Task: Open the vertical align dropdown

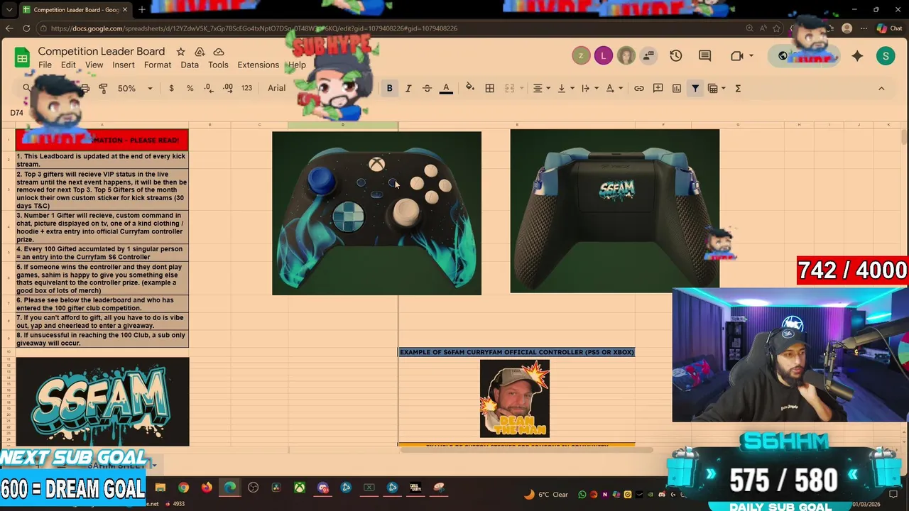Action: [x=565, y=88]
